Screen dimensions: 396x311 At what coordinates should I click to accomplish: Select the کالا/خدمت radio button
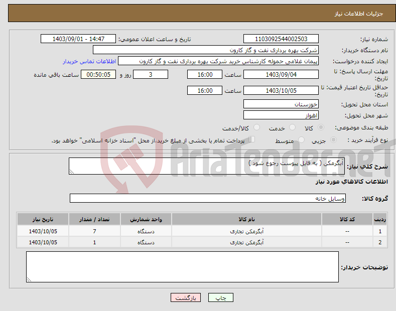click(256, 127)
